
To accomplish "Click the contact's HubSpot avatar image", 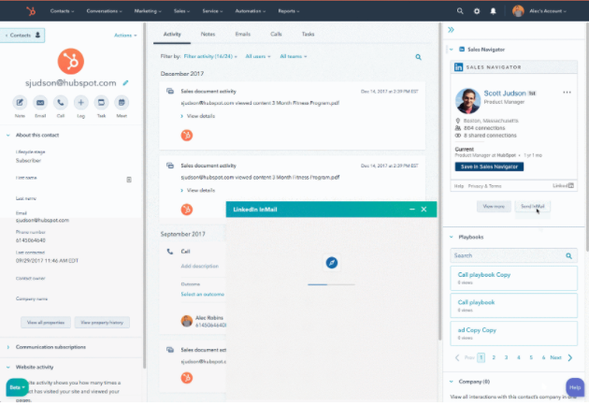I will [71, 62].
